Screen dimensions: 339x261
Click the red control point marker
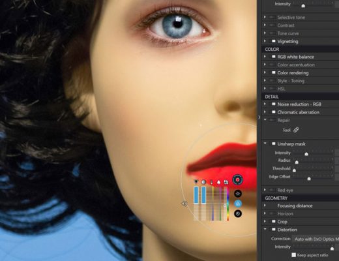click(238, 179)
